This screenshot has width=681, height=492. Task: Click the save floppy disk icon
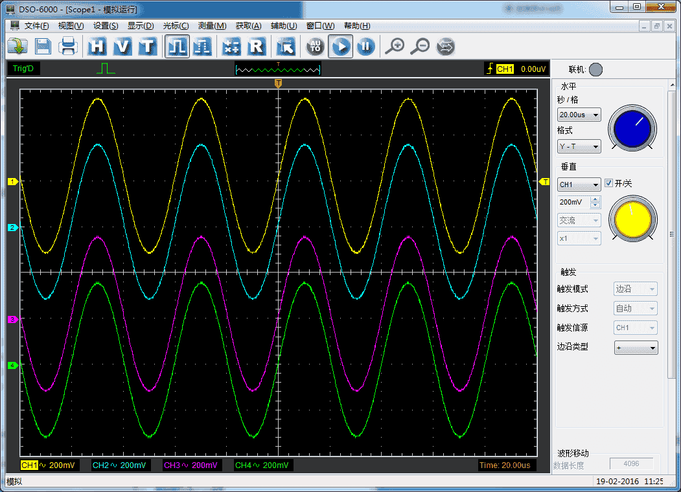tap(43, 46)
